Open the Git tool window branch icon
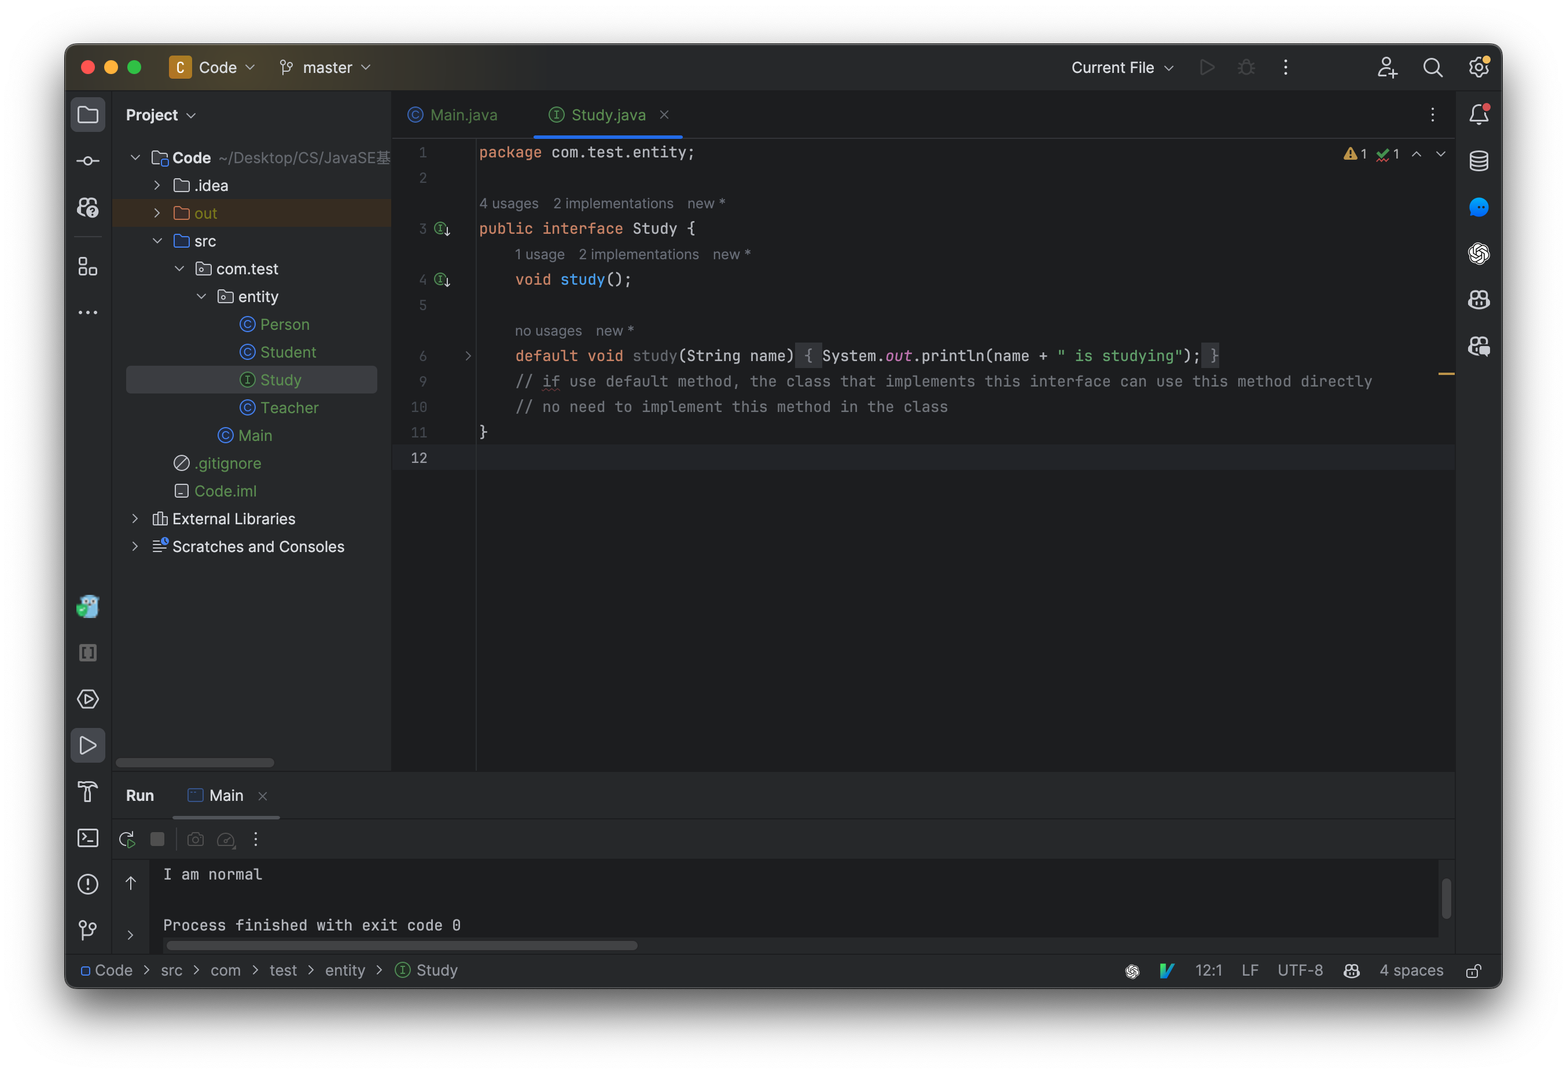This screenshot has width=1567, height=1074. (87, 930)
